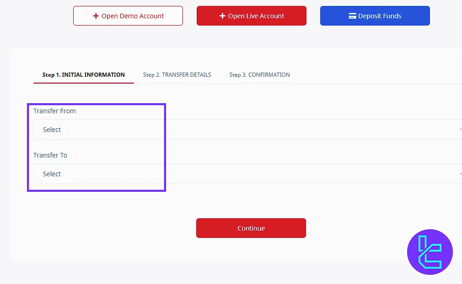Switch to Step 1. INITIAL INFORMATION tab
Viewport: 462px width, 284px height.
tap(83, 75)
